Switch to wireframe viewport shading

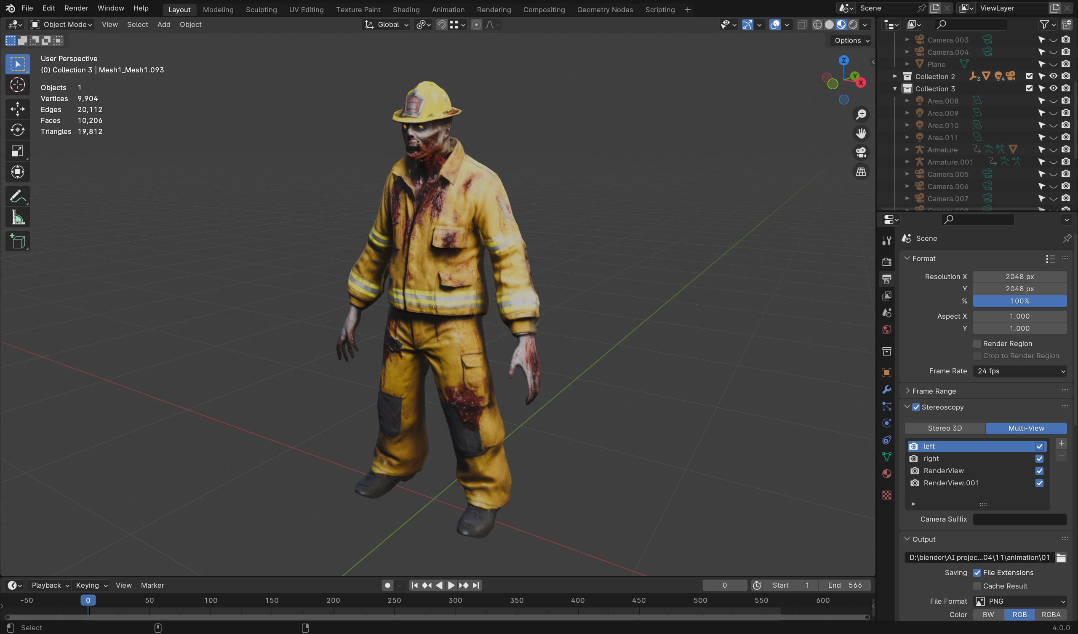tap(817, 25)
